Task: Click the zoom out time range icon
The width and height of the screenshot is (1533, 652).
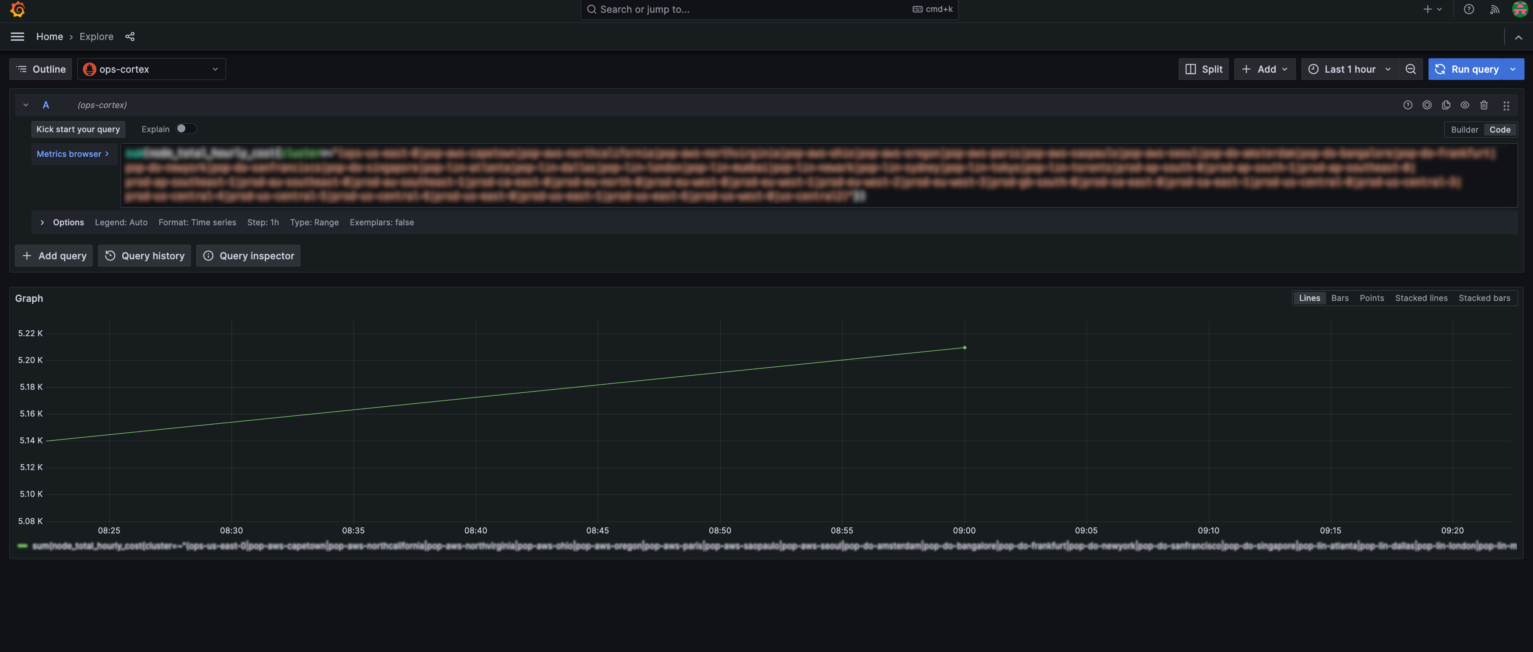Action: 1410,70
